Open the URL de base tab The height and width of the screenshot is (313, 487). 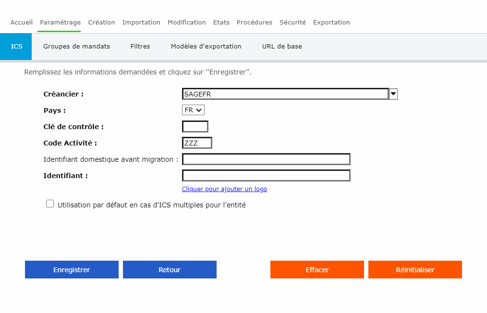282,47
